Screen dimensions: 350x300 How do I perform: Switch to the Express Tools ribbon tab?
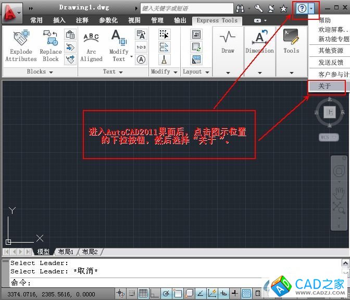pos(217,20)
